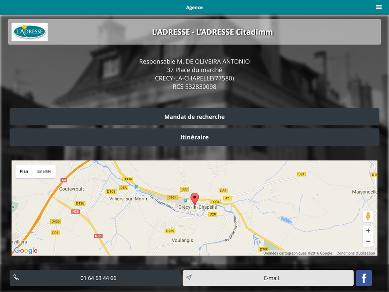Screen dimensions: 389x292
Task: Zoom out with the map minus button
Action: (x=368, y=241)
